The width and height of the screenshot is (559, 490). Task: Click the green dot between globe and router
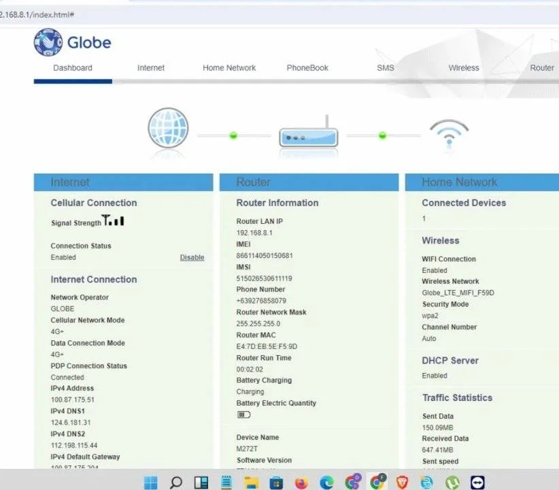(233, 135)
